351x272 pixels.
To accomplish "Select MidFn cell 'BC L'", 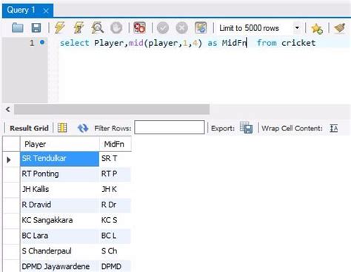I will point(116,236).
